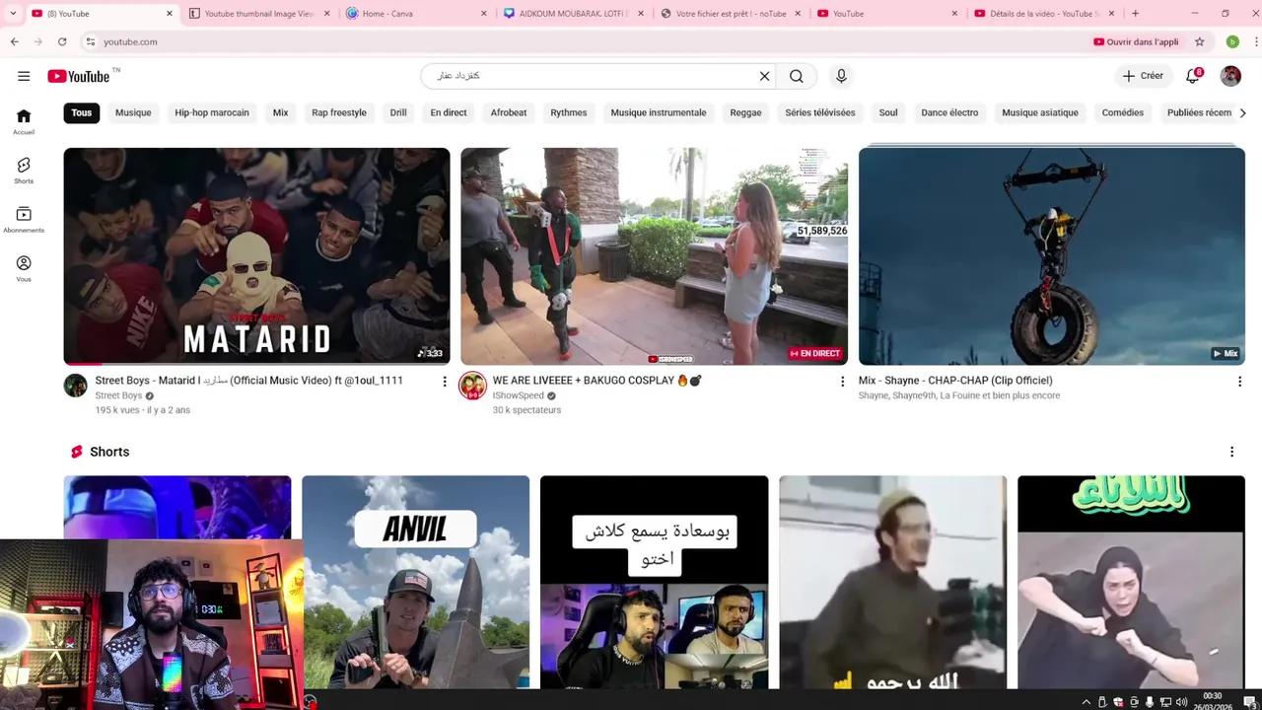
Task: Select the Hip-hop marocain chip
Action: tap(212, 112)
